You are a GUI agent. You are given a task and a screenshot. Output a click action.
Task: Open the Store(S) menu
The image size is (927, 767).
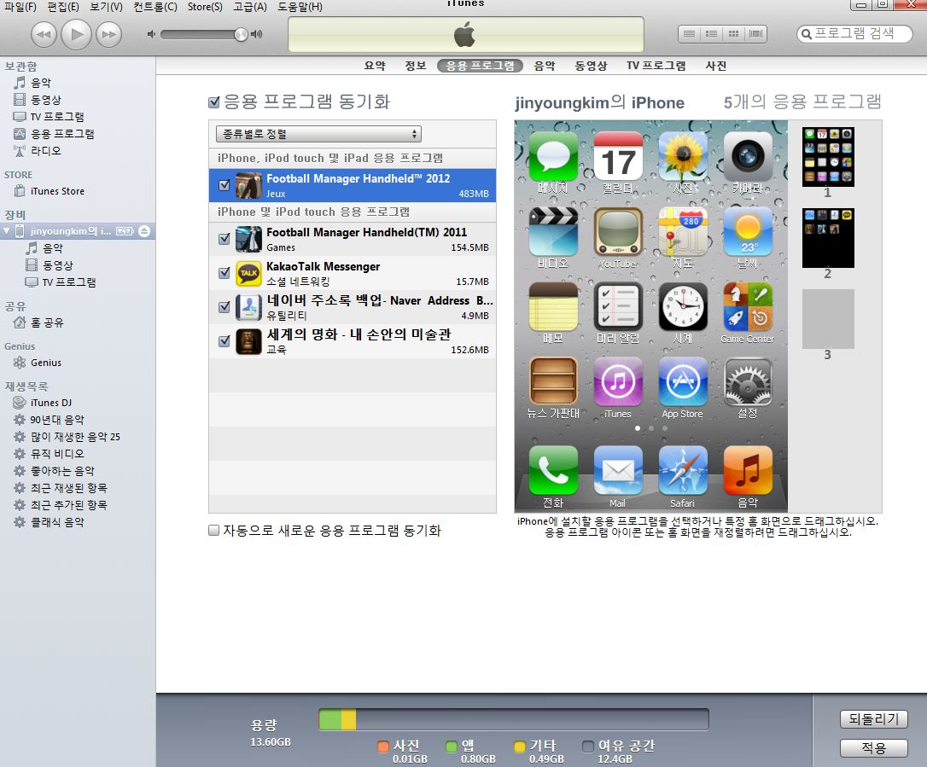click(205, 7)
